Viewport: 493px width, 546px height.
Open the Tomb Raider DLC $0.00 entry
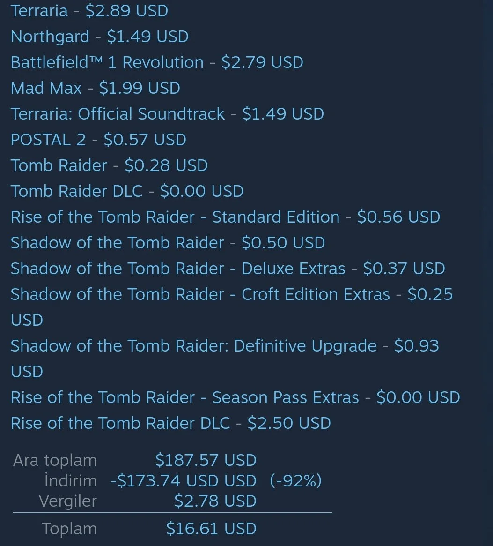(x=127, y=191)
